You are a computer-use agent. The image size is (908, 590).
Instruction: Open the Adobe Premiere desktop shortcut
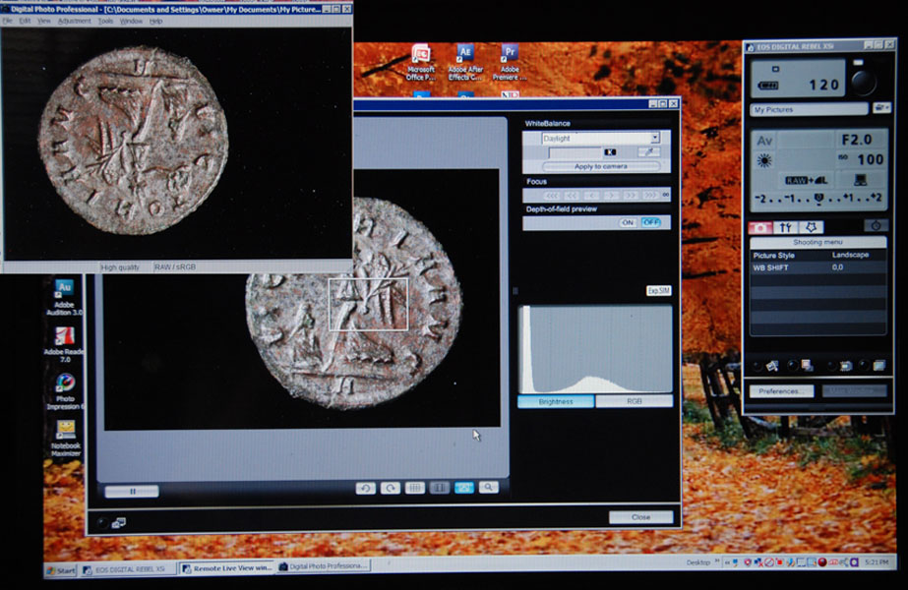pos(510,63)
